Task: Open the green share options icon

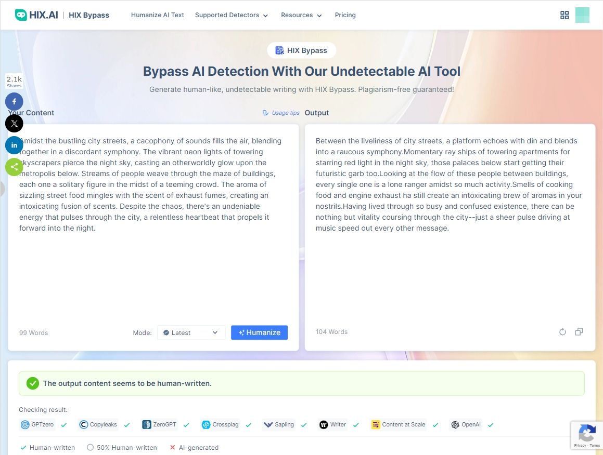Action: 14,167
